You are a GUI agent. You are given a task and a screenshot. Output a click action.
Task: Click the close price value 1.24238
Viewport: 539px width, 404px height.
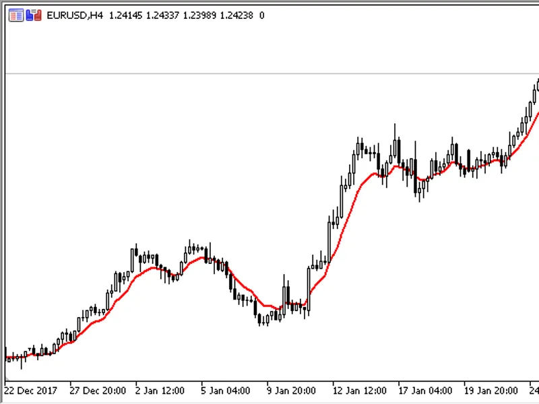coord(236,15)
